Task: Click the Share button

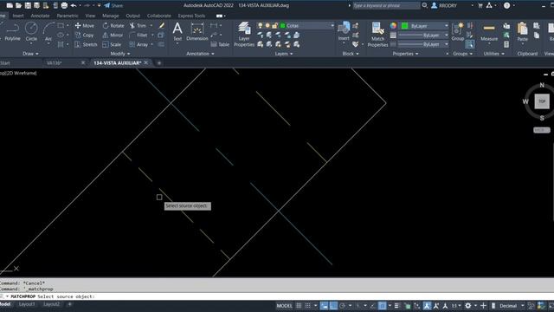Action: tap(113, 5)
